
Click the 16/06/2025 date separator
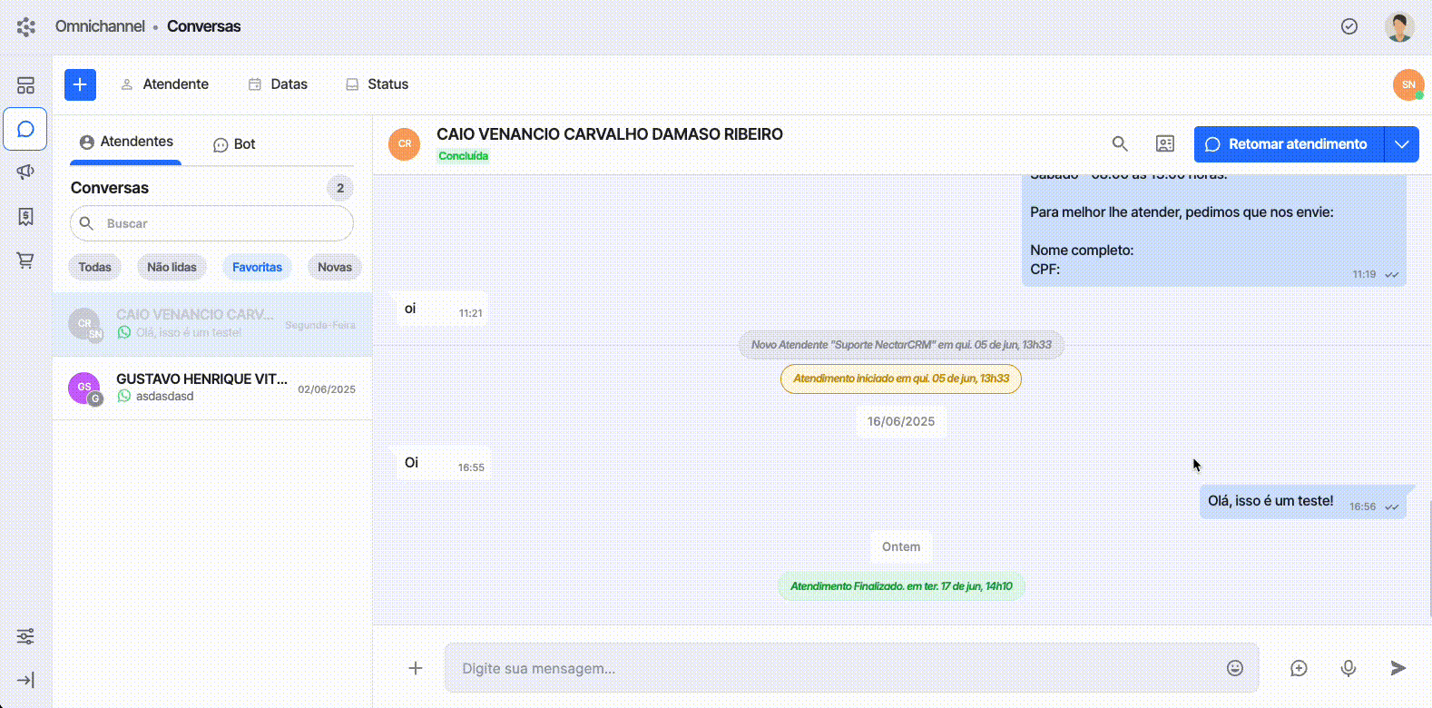tap(901, 421)
